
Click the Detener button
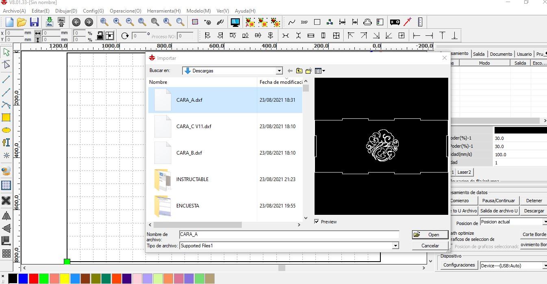[x=534, y=201]
